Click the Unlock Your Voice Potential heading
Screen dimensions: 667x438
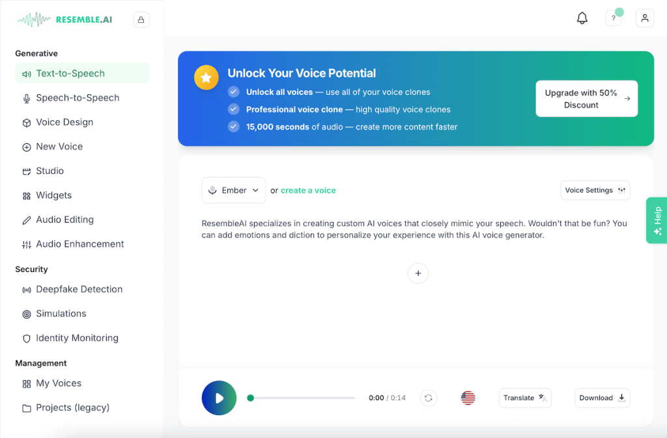click(302, 73)
